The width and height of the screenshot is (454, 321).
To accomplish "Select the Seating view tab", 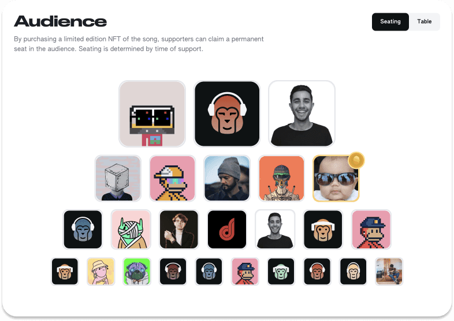I will coord(390,22).
